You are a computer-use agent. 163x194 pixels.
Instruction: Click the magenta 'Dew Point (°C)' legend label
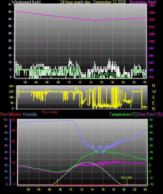point(150,114)
